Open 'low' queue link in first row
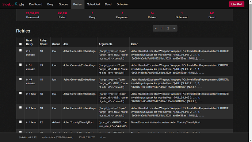The height and width of the screenshot is (142, 252). (54, 51)
